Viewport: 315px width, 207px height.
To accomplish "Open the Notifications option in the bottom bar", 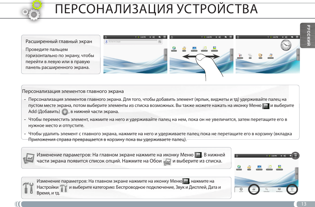I will click(279, 189).
